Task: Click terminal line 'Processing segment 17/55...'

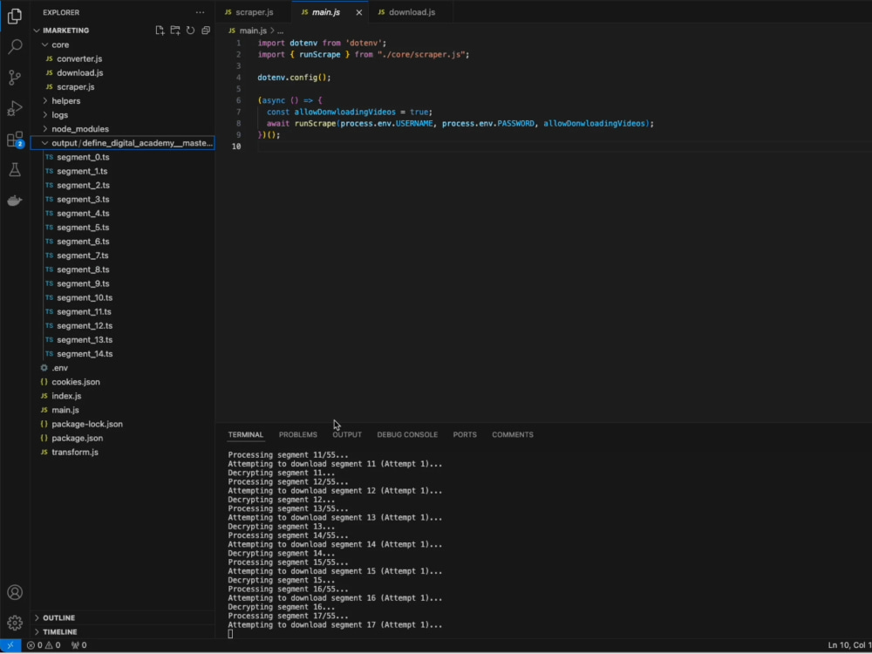Action: coord(288,617)
